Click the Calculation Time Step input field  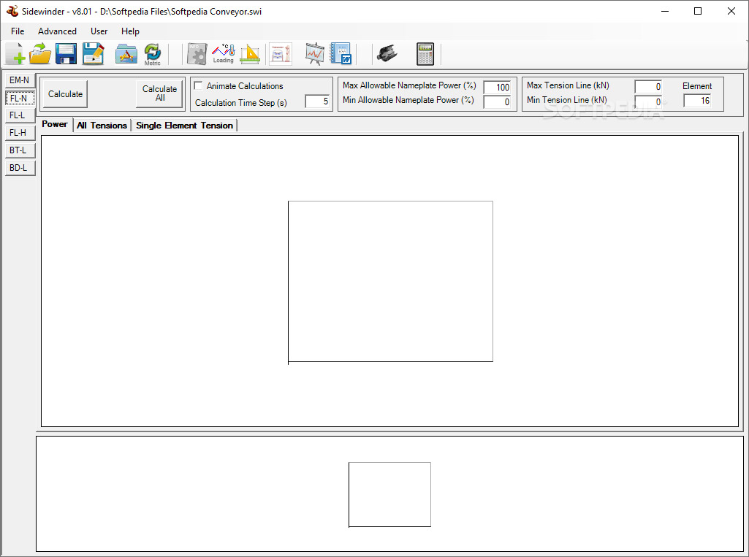click(x=317, y=101)
